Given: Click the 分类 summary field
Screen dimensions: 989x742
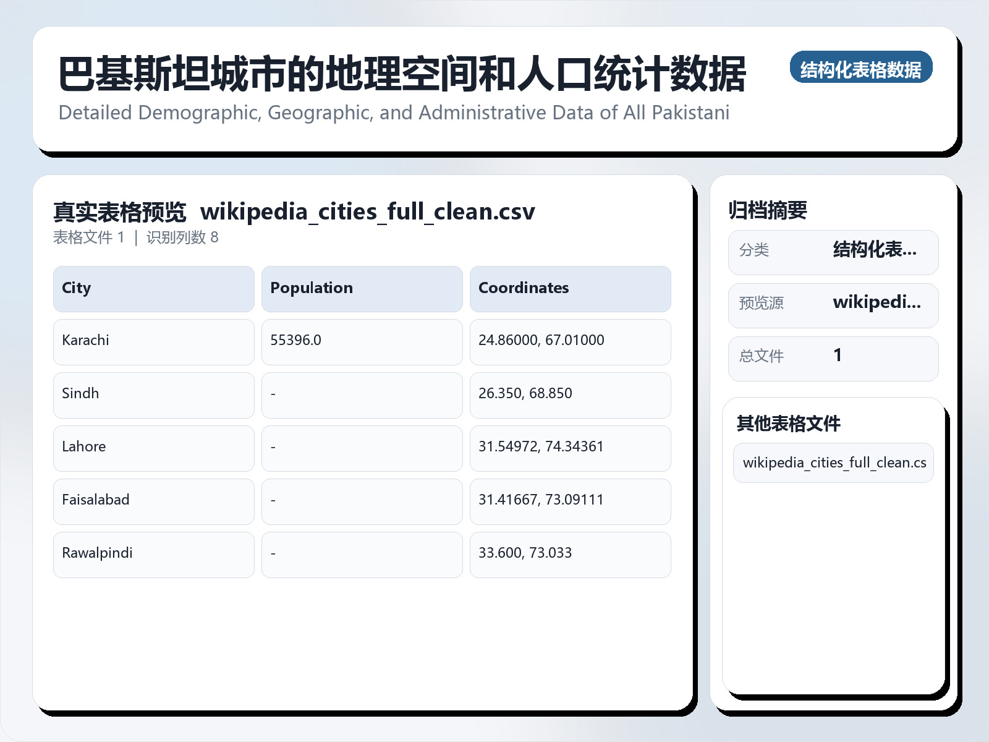Looking at the screenshot, I should coord(833,252).
